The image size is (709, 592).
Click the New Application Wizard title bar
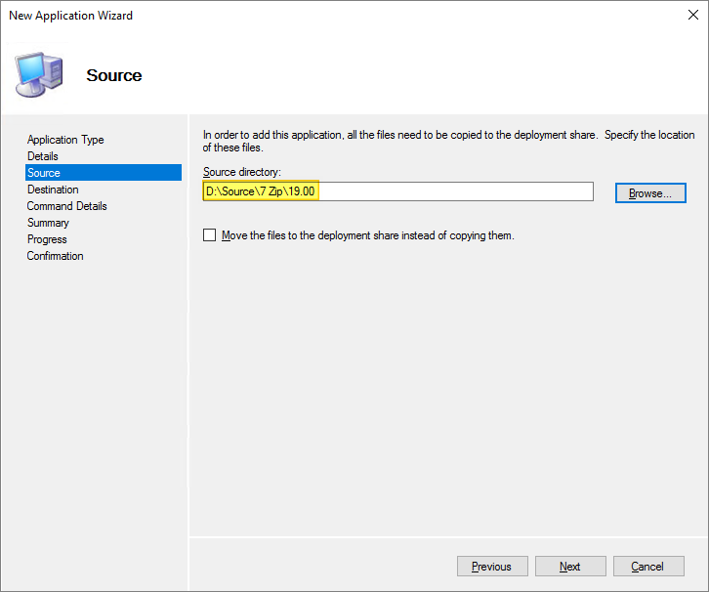(293, 16)
